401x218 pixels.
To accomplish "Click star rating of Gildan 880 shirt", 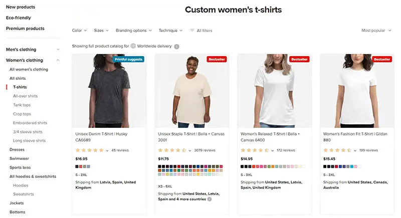I will coord(337,150).
